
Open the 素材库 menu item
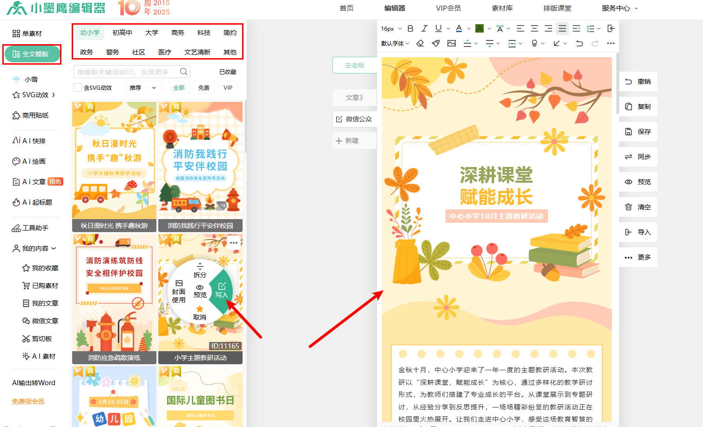click(502, 8)
